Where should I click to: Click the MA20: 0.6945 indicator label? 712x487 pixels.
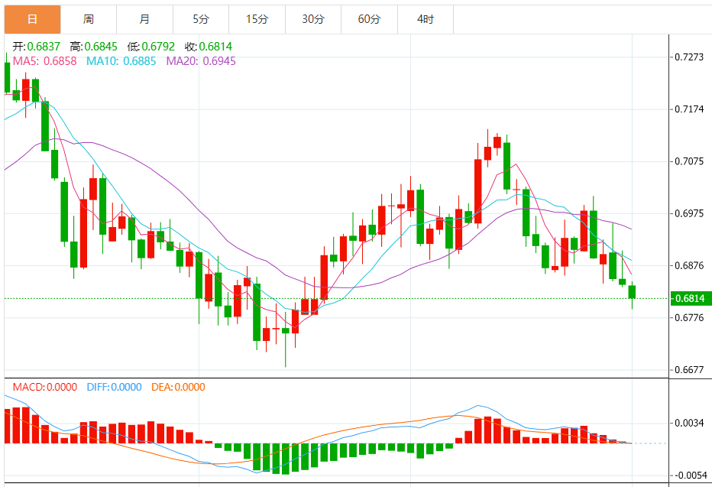[x=201, y=61]
